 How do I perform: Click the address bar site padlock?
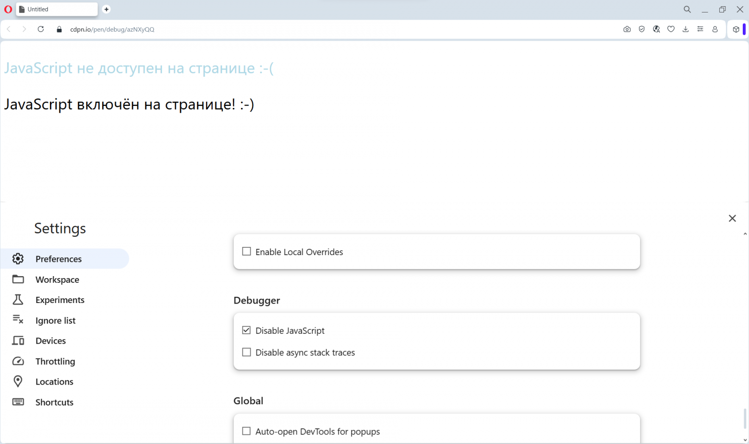[x=59, y=29]
